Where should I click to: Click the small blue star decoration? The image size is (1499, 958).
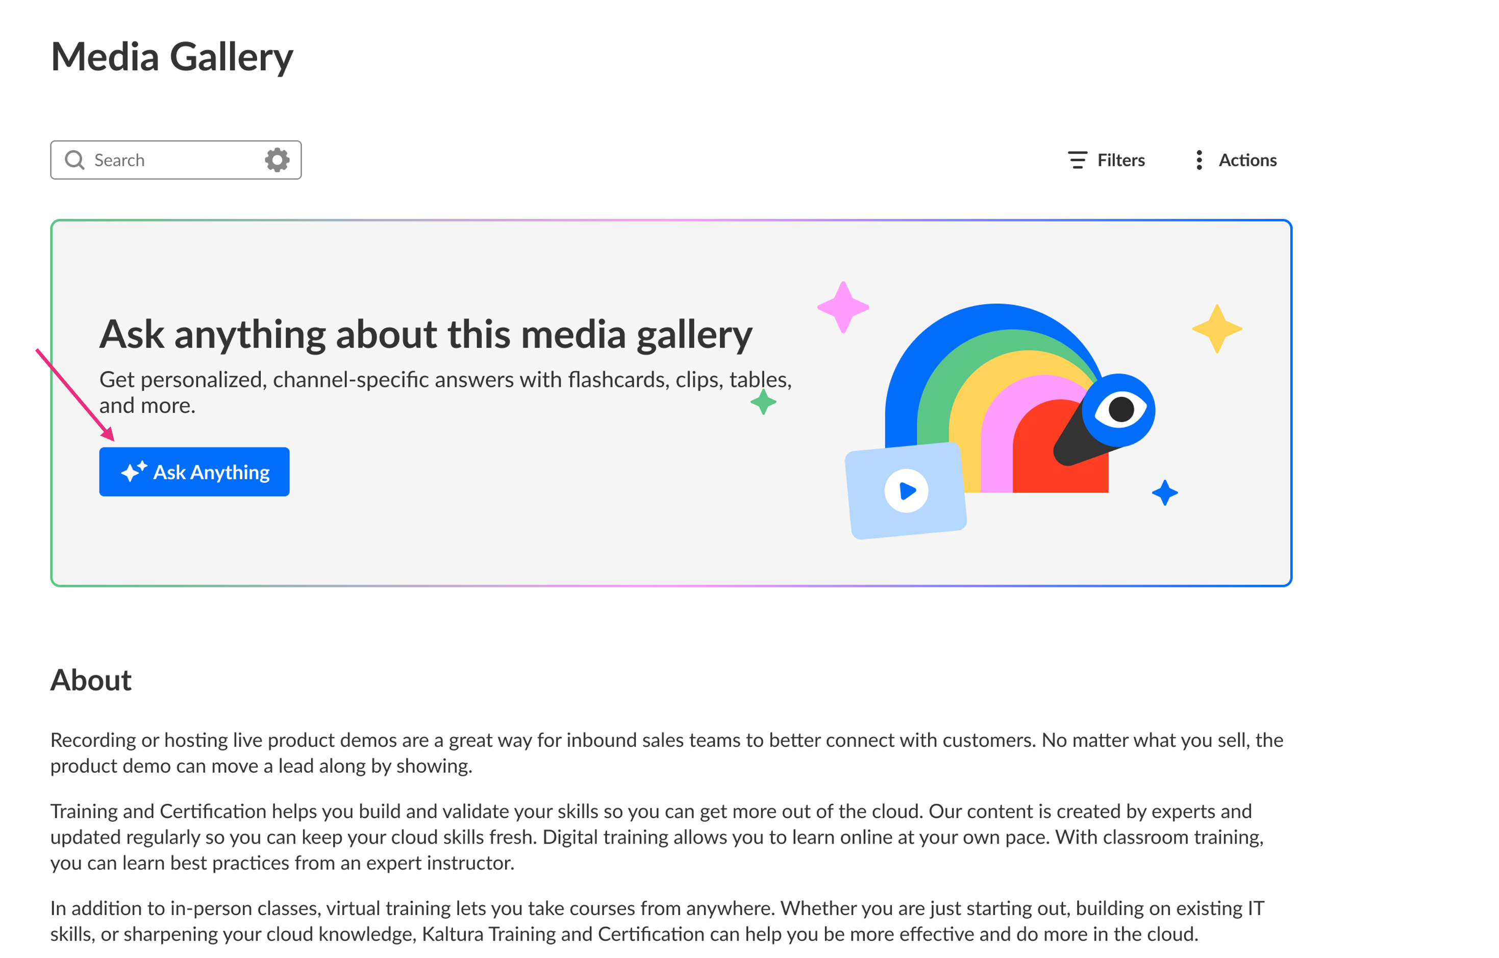(x=1165, y=493)
